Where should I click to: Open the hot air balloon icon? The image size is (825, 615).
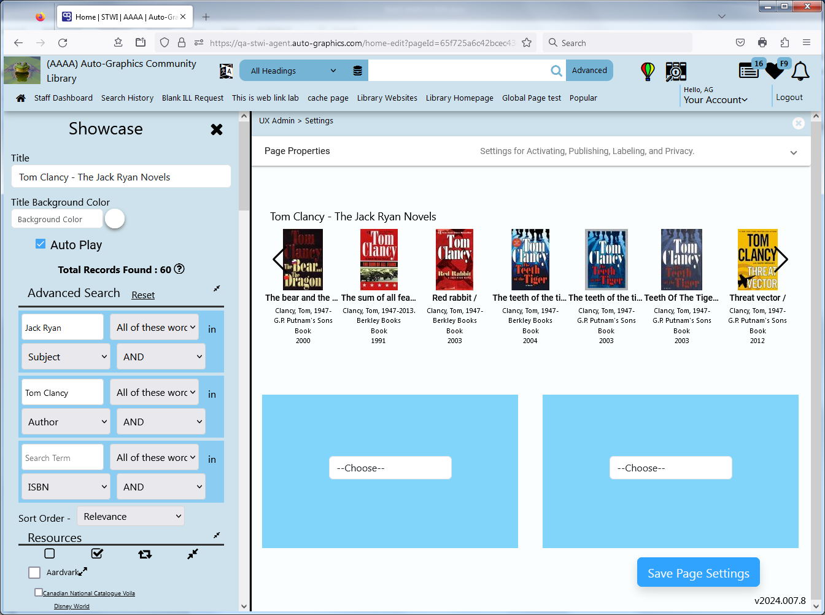pos(648,71)
